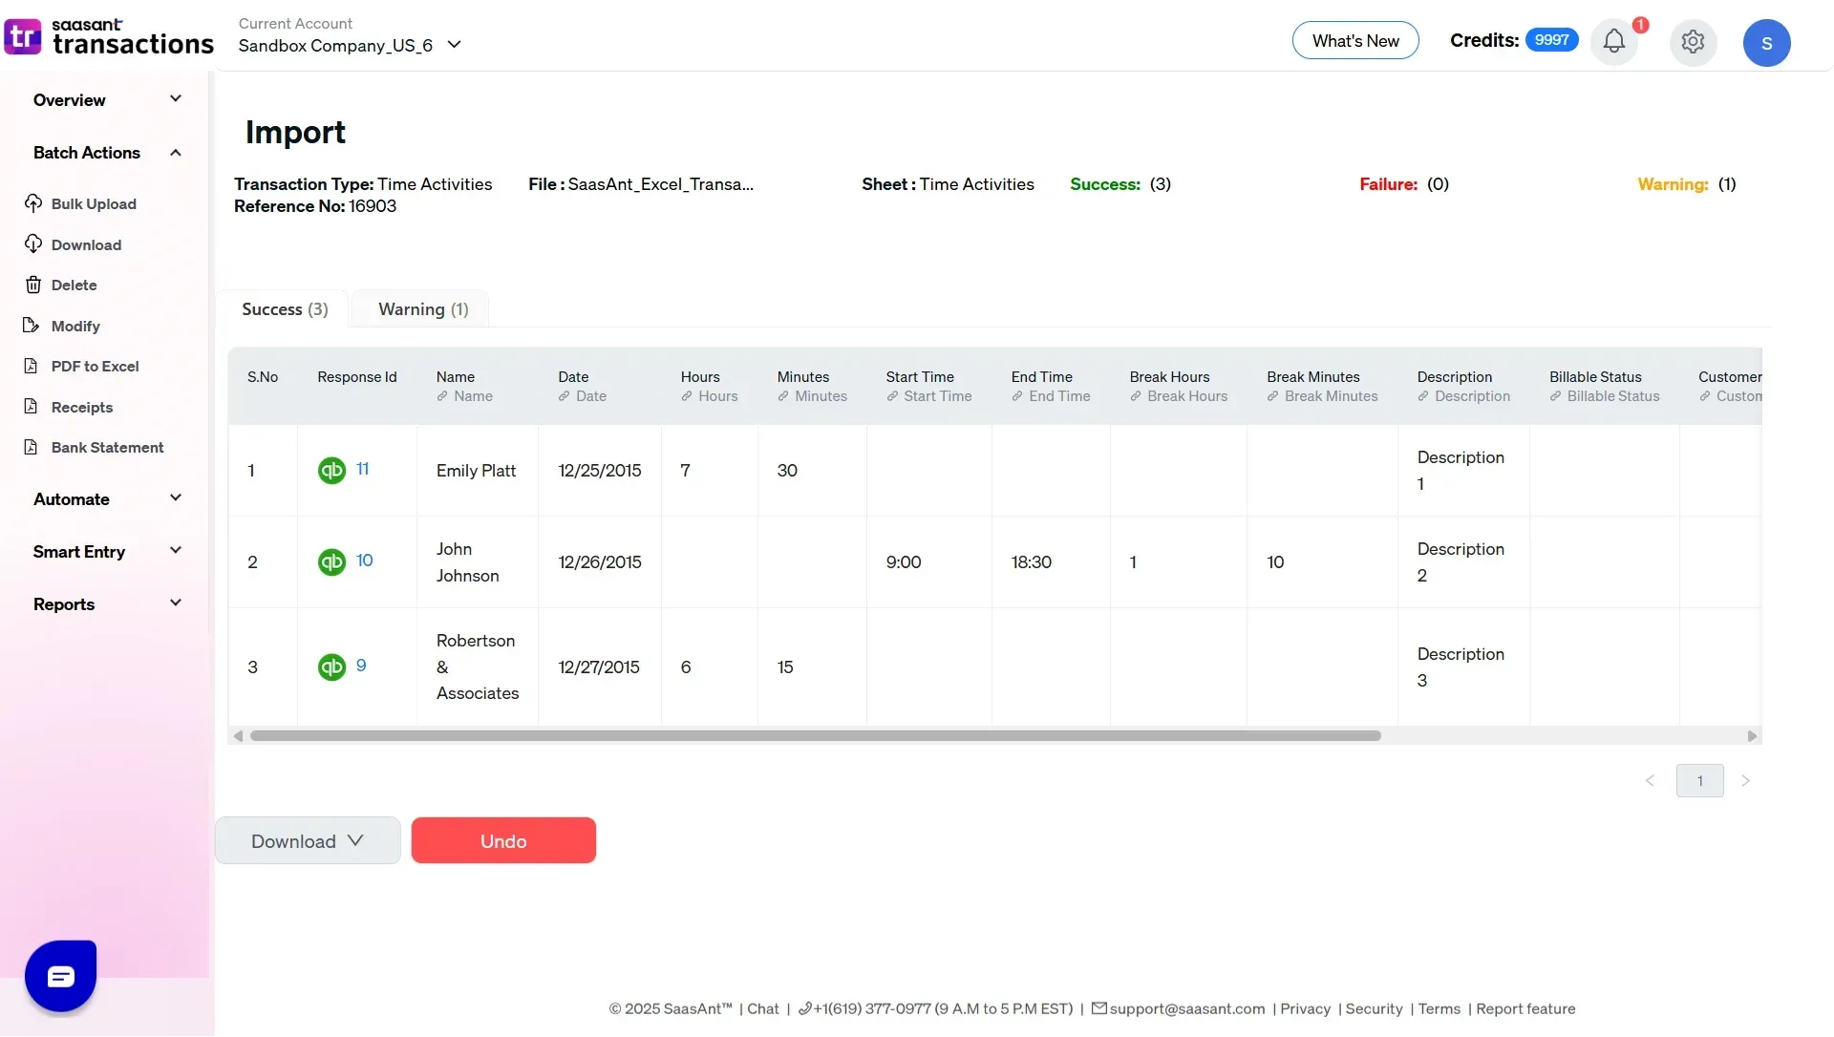Click the PDF to Excel file icon
The image size is (1834, 1037).
click(x=31, y=366)
